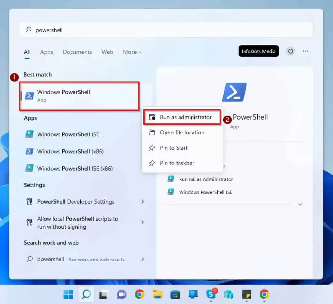
Task: Click the shield icon beside Run as administrator
Action: [x=152, y=117]
